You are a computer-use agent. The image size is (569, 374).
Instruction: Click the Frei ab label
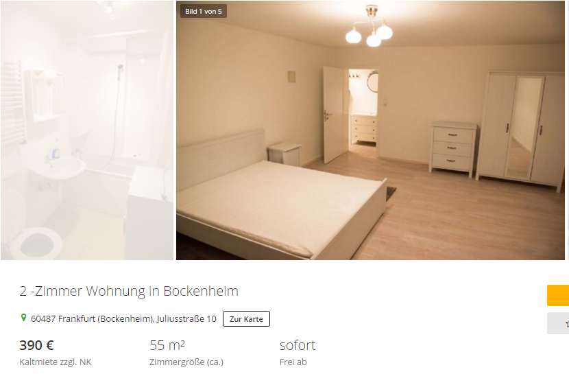293,362
